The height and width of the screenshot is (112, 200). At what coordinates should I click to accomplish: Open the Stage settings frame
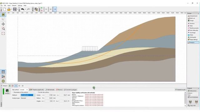193,40
